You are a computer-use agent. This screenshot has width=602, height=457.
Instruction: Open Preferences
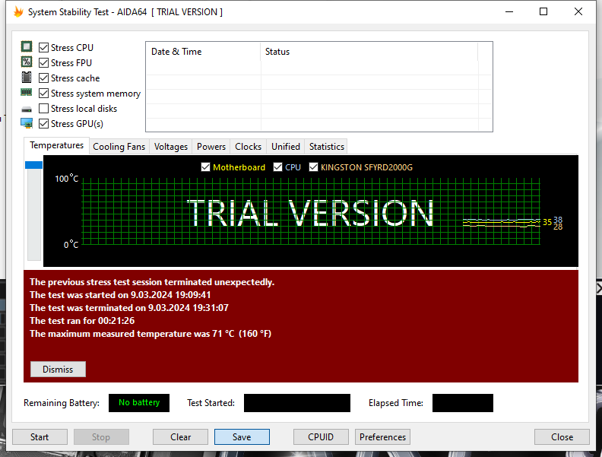click(383, 437)
